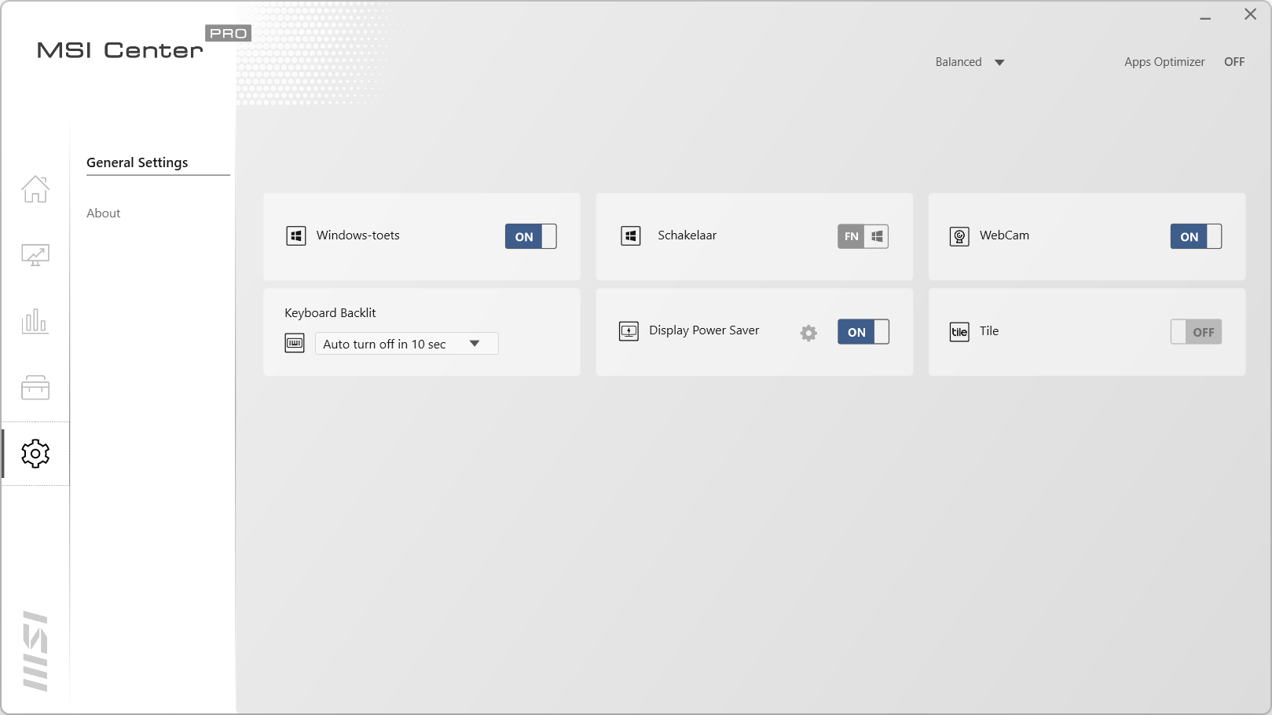
Task: Minimize the MSI Center window
Action: 1205,15
